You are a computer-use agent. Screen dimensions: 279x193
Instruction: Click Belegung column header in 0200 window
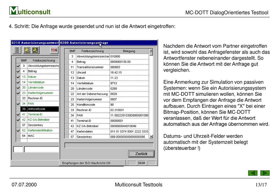(x=129, y=51)
